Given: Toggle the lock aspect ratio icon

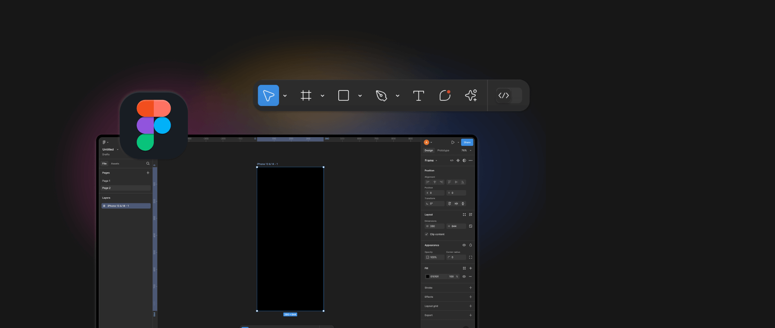Looking at the screenshot, I should (470, 226).
